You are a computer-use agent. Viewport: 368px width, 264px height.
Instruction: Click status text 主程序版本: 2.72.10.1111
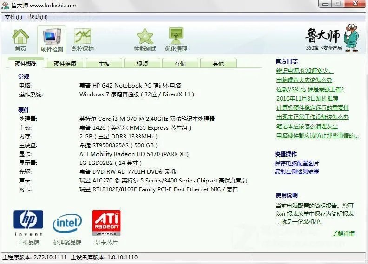pyautogui.click(x=34, y=258)
